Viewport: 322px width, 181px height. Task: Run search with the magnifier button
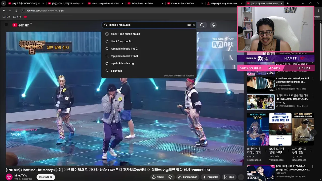pos(202,25)
